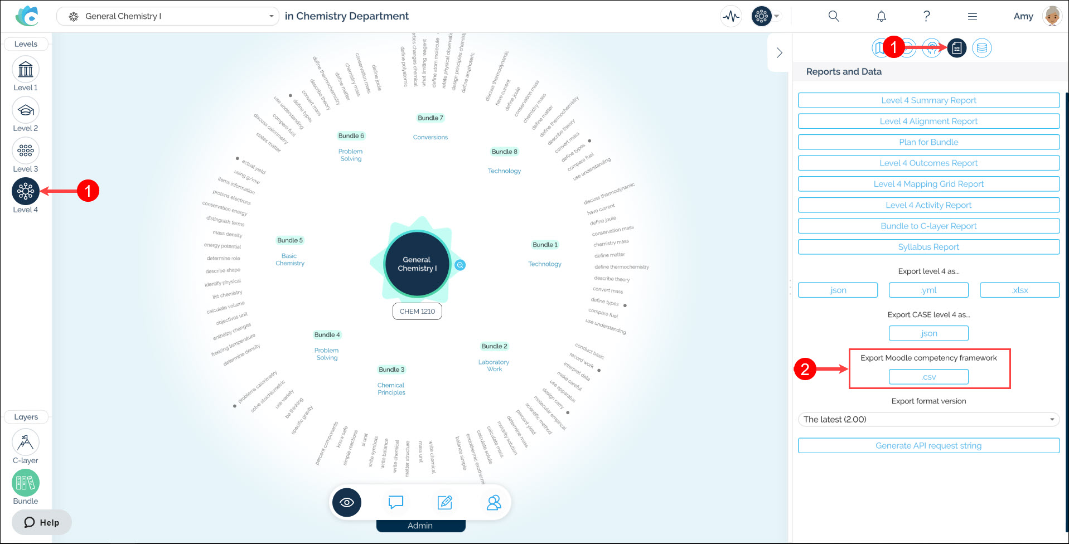Toggle view mode with eye icon
Viewport: 1069px width, 544px height.
pos(347,502)
